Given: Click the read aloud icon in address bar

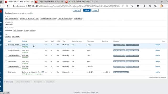Looking at the screenshot, I should point(123,6).
